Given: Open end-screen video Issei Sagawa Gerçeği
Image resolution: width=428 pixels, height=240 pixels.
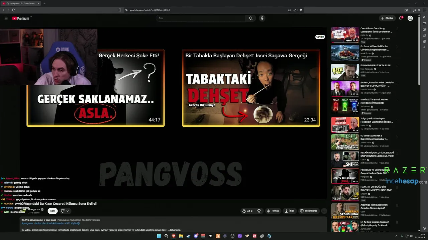Looking at the screenshot, I should [x=251, y=88].
